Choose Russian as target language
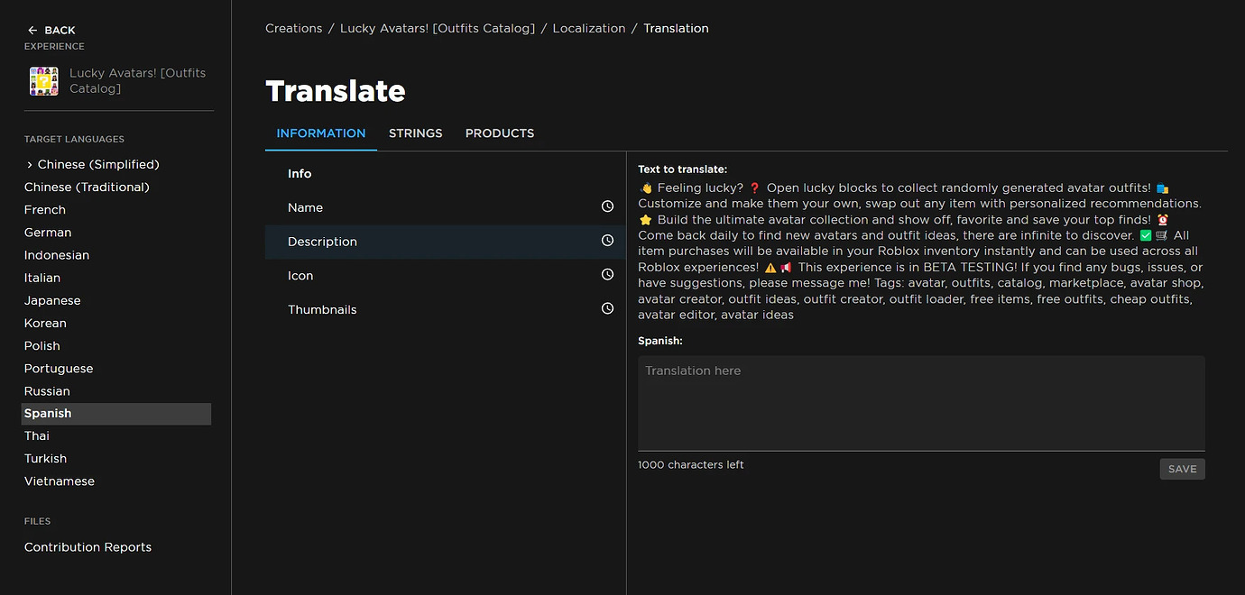Image resolution: width=1245 pixels, height=595 pixels. pos(47,391)
